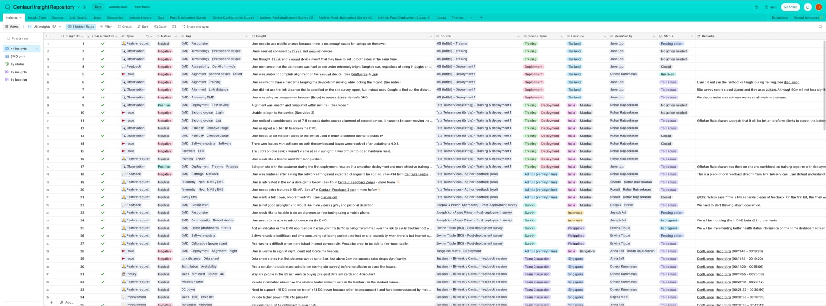Viewport: 826px width, 306px height.
Task: Open the Insights table tab chevron
Action: pyautogui.click(x=20, y=18)
